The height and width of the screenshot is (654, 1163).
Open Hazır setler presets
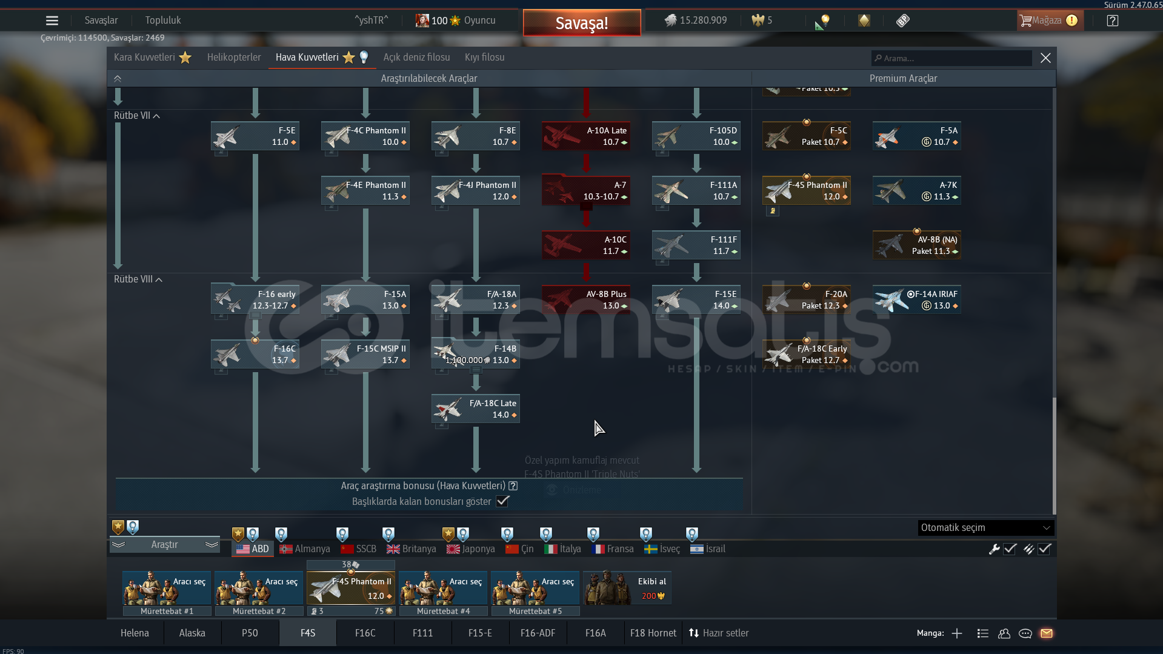point(719,633)
